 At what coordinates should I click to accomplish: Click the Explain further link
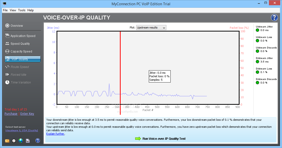tap(55, 134)
